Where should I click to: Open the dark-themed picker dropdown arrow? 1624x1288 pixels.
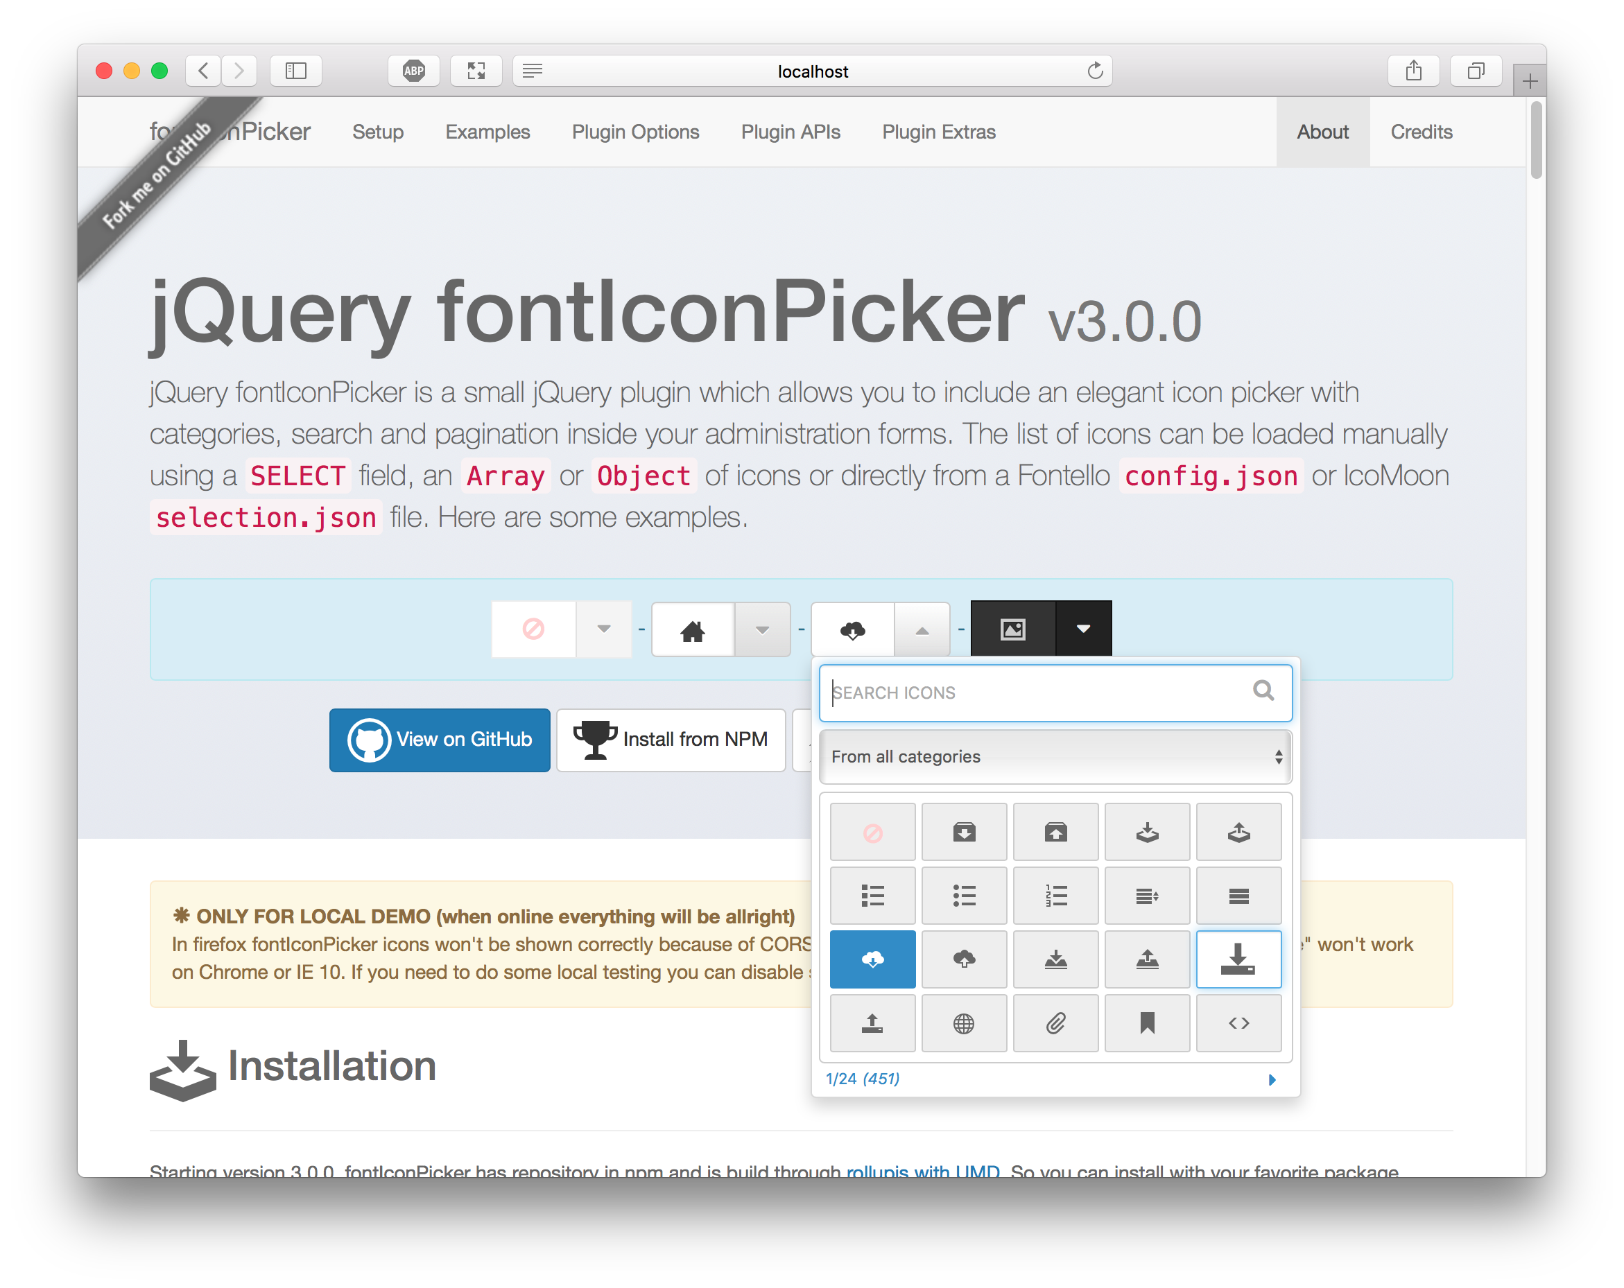pyautogui.click(x=1082, y=628)
